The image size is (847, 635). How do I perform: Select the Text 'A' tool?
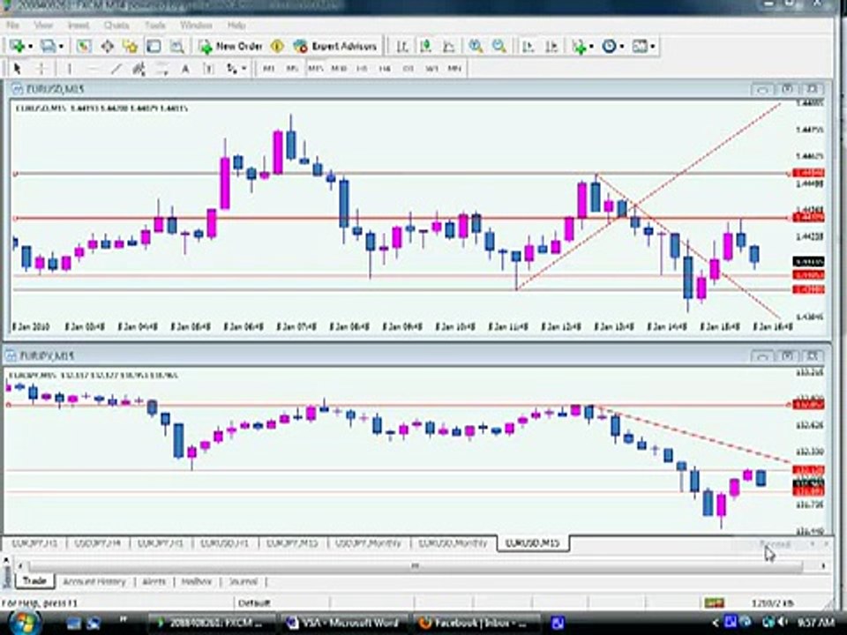pyautogui.click(x=184, y=69)
